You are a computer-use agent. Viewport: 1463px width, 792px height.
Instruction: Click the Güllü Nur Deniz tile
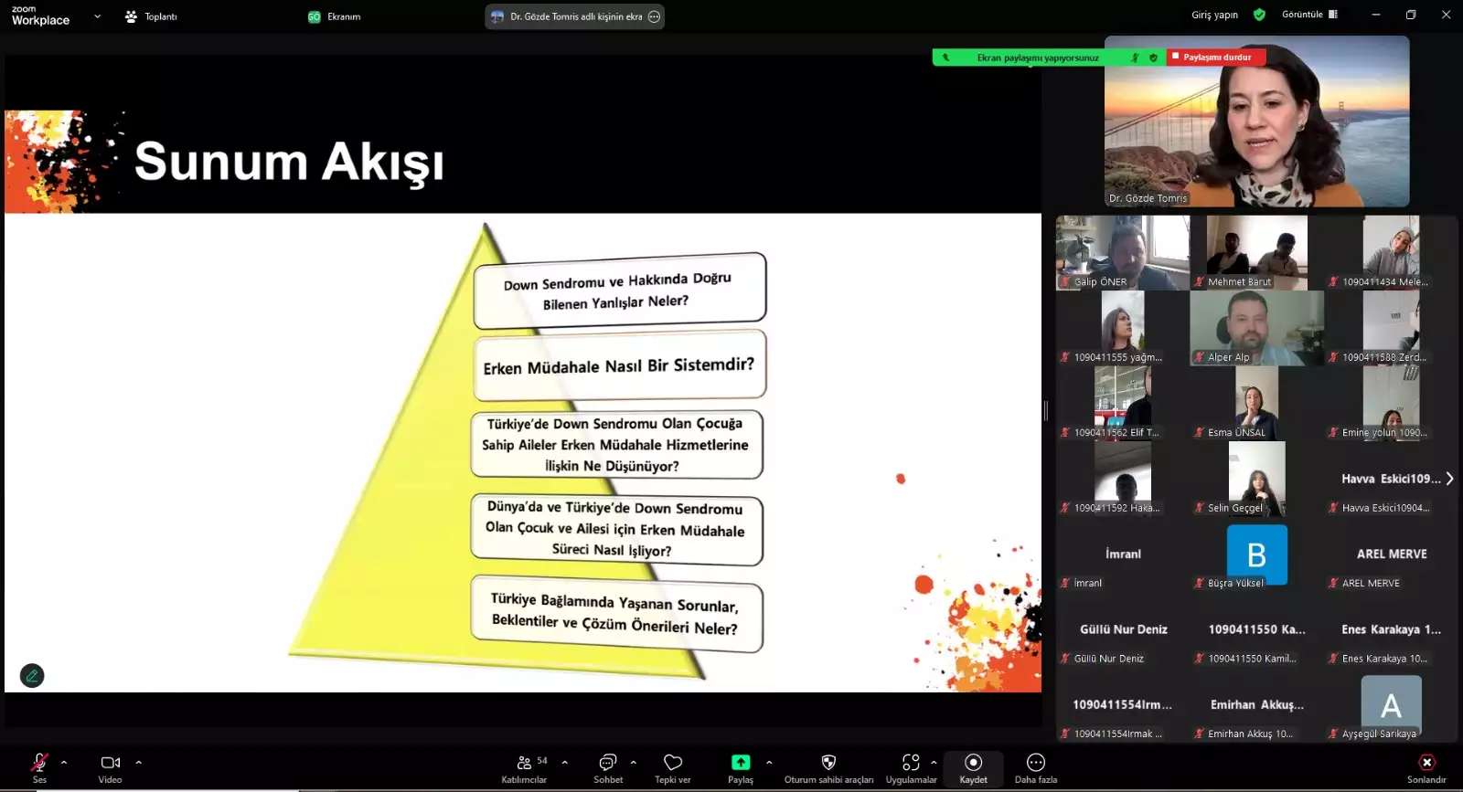point(1123,629)
